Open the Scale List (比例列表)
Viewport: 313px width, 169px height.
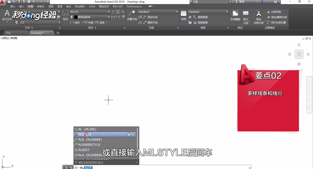point(274,12)
